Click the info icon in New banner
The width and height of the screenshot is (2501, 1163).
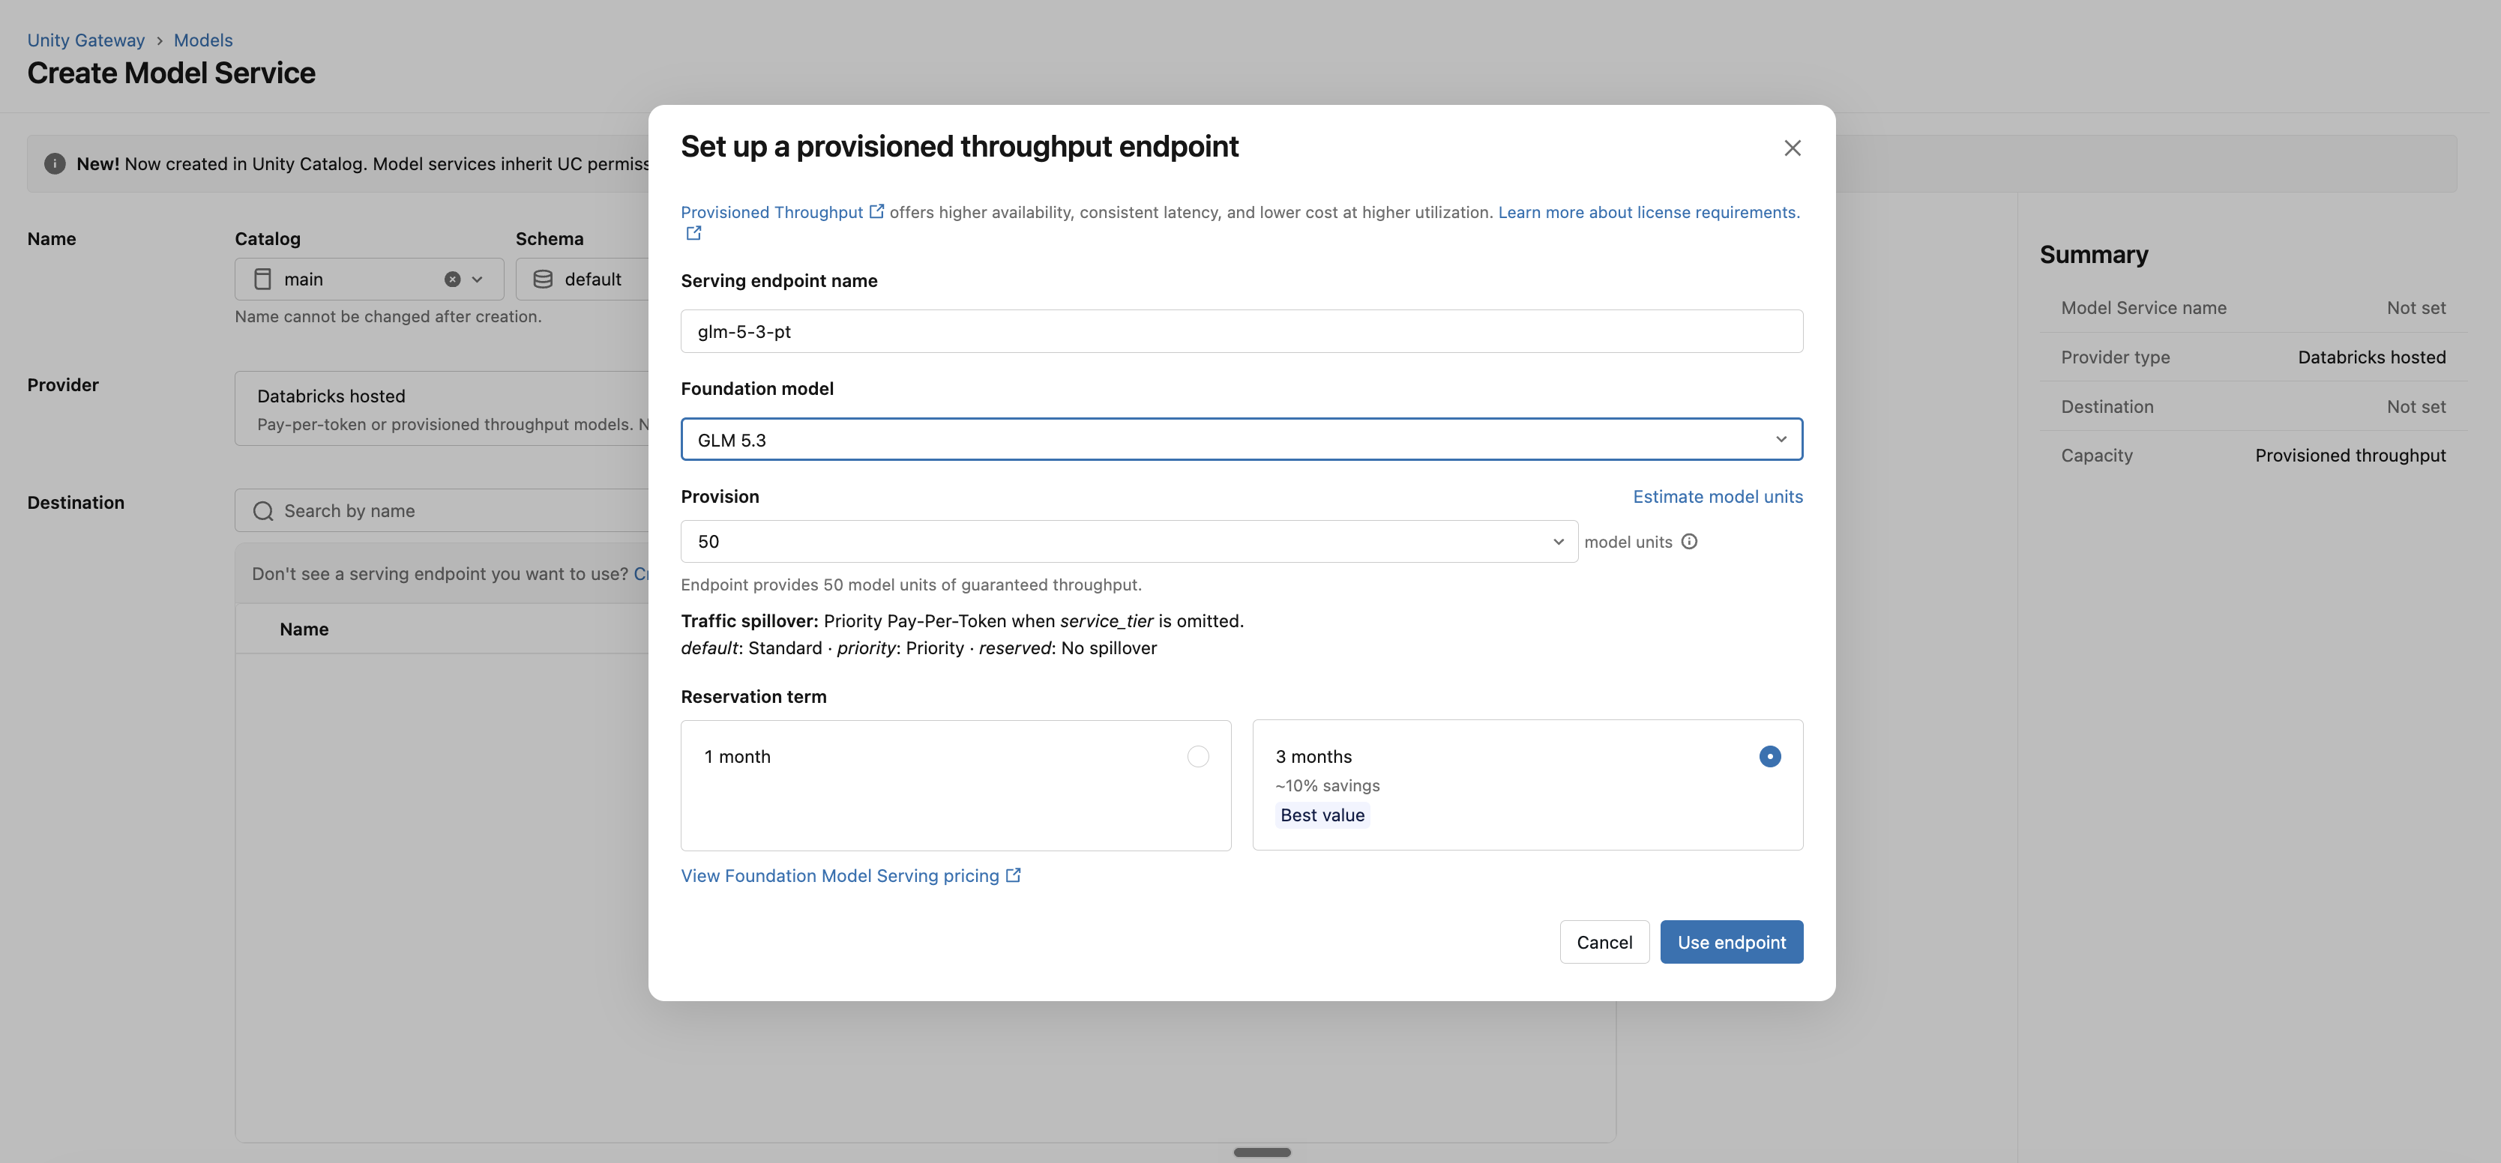point(55,163)
